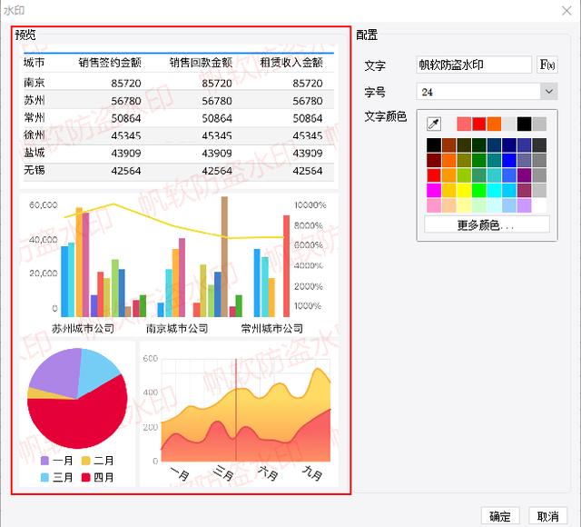Select the bright green color swatch

[478, 190]
